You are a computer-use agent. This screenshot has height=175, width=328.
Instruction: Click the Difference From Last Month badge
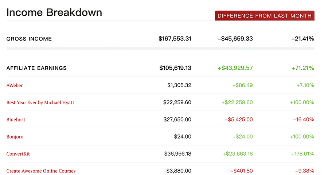265,16
